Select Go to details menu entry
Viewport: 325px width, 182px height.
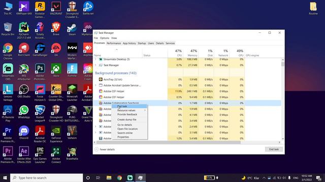[129, 125]
